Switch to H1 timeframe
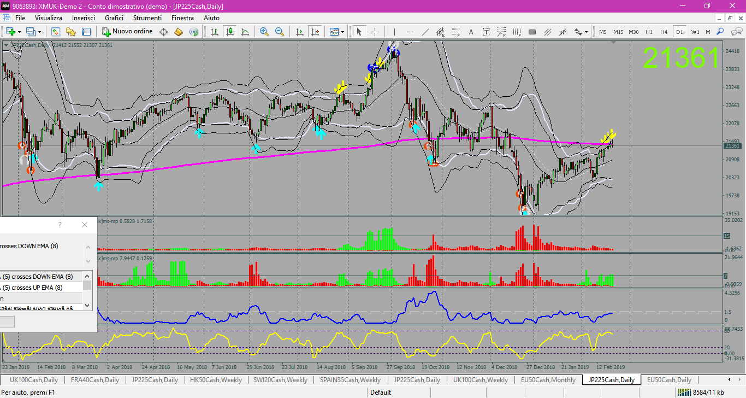Screen dimensions: 746x398 coord(649,32)
